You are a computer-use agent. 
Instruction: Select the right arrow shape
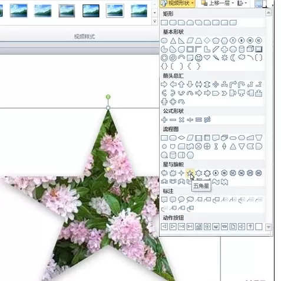164,84
